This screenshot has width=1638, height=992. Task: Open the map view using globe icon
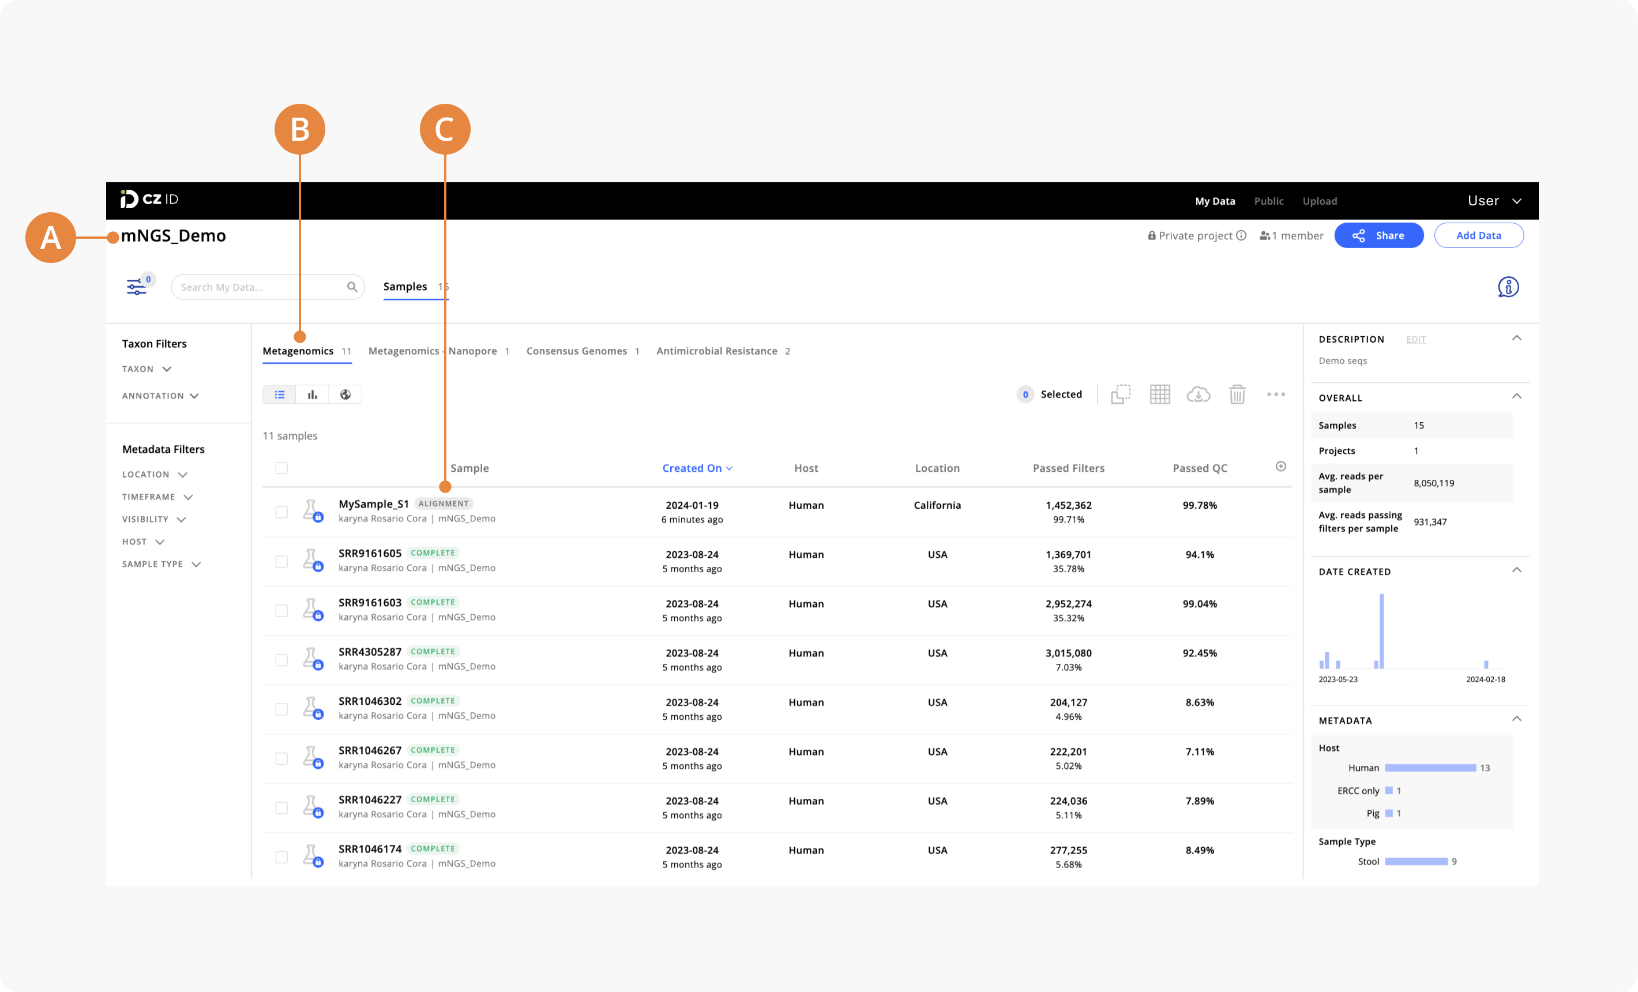point(345,394)
